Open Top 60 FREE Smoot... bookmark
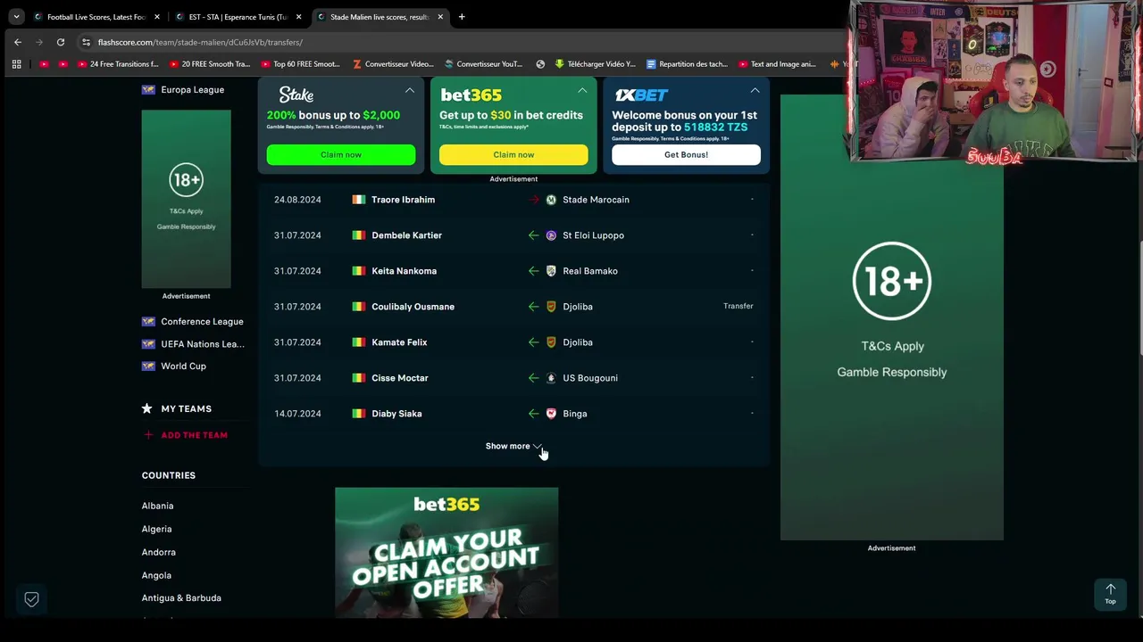 [301, 64]
